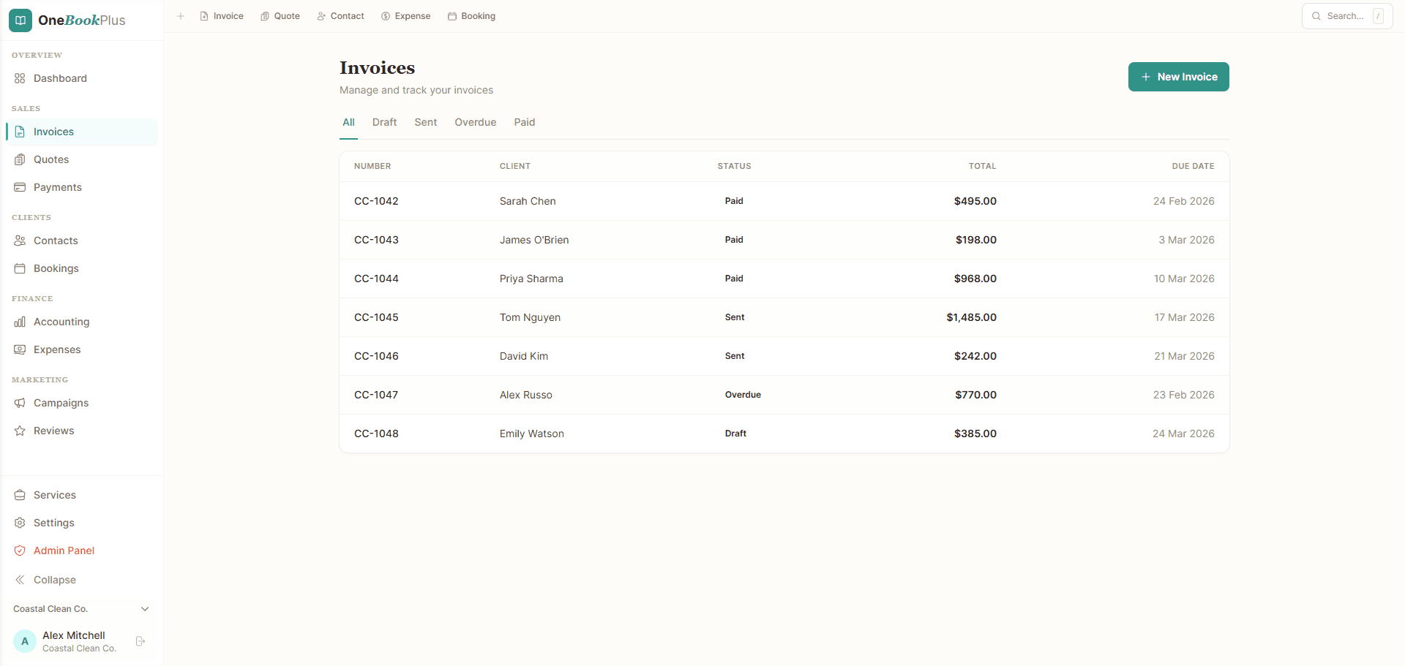Click the plus icon in the top toolbar
The image size is (1405, 666).
click(x=181, y=15)
